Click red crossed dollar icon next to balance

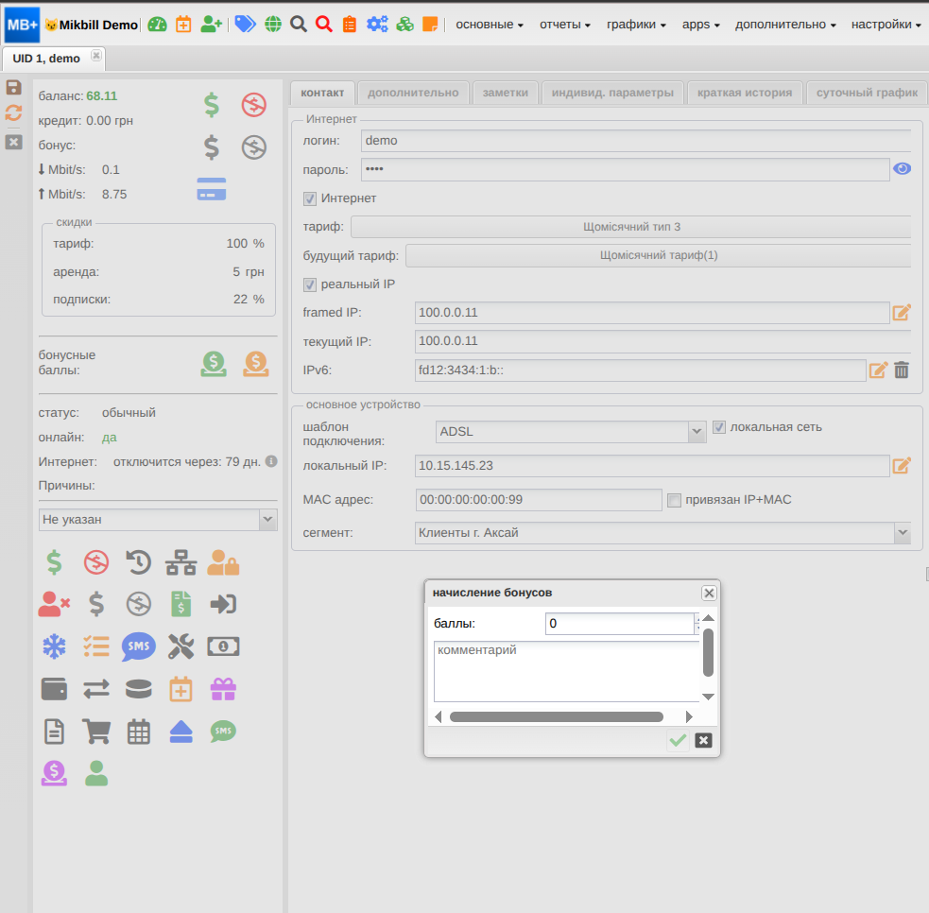[253, 105]
